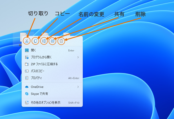Click the Cut scissors icon
The image size is (174, 119).
[x=27, y=41]
